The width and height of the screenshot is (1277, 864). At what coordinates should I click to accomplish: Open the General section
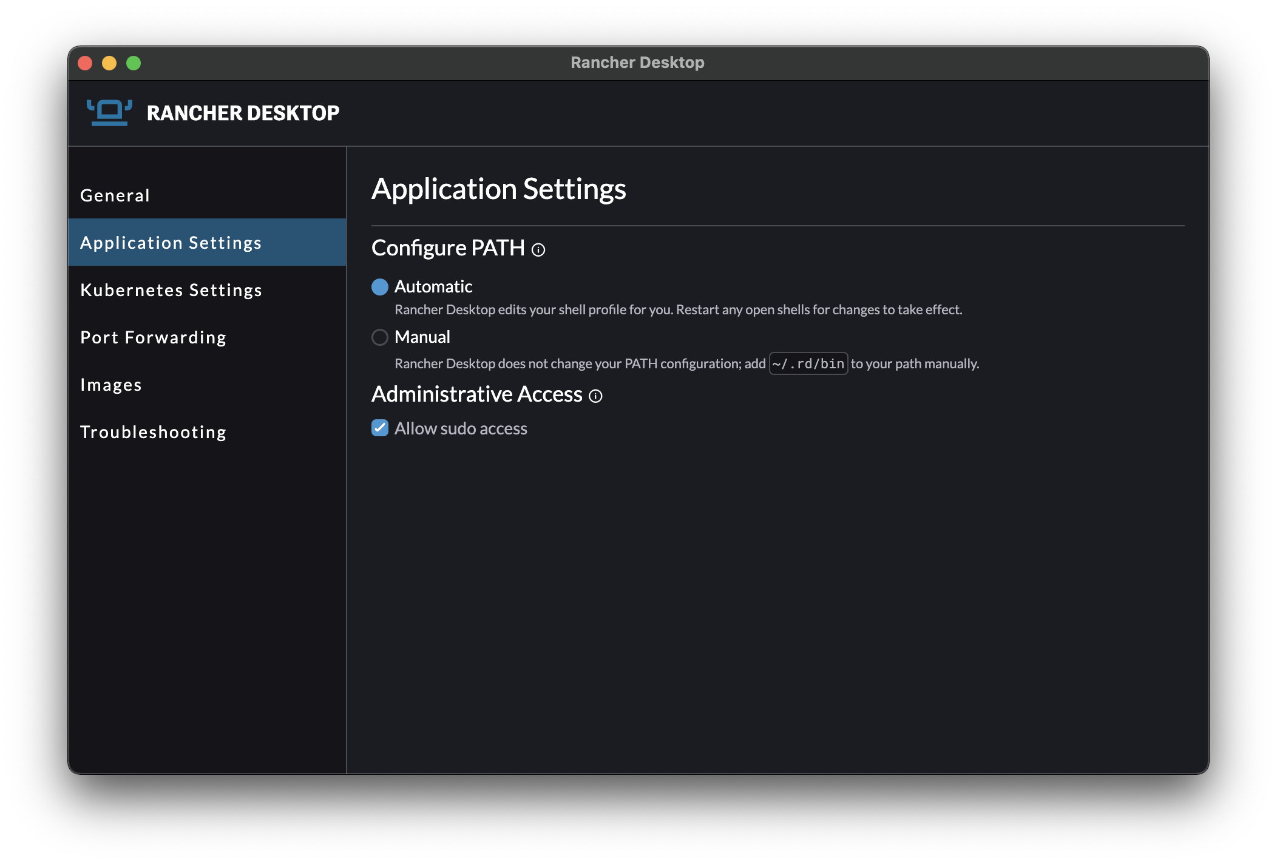click(x=115, y=195)
